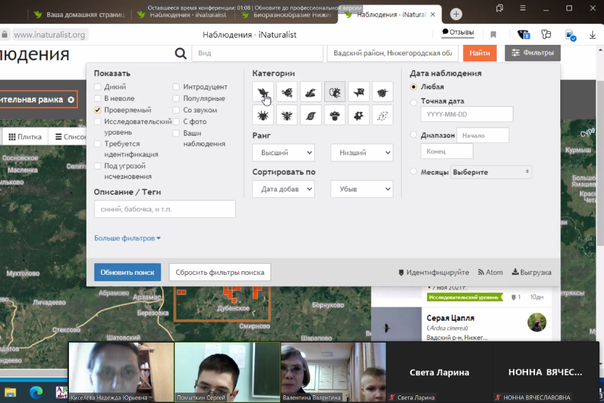Uncheck the 'Проверяемый' checkbox
This screenshot has height=403, width=604.
[x=98, y=110]
